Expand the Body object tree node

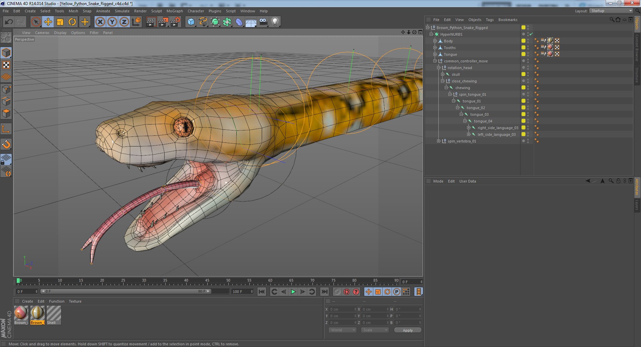point(435,41)
